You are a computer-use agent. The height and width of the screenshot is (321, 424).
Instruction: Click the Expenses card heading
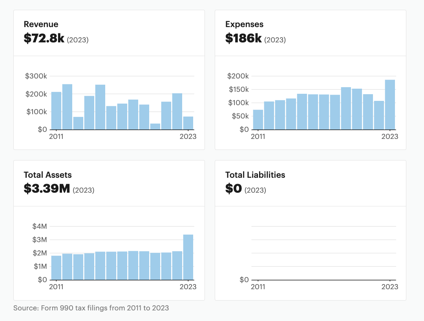244,24
